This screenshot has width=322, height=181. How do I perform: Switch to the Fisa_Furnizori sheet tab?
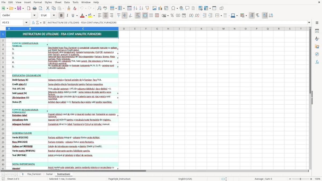coord(34,174)
